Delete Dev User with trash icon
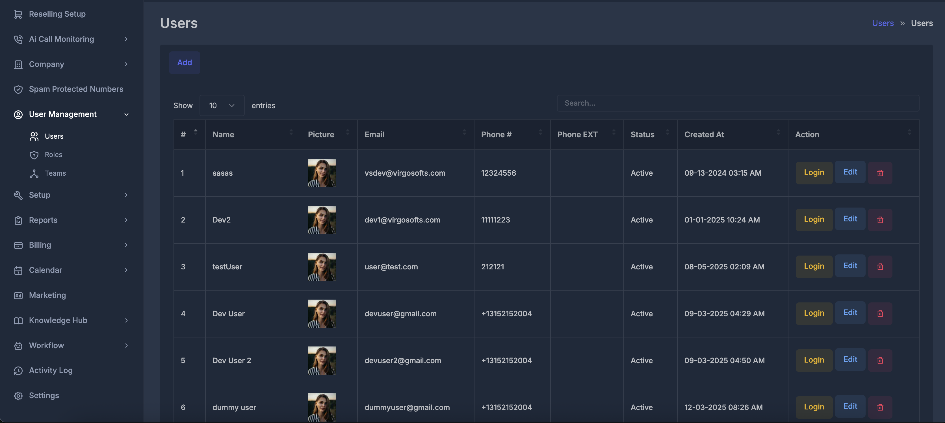945x423 pixels. (880, 314)
